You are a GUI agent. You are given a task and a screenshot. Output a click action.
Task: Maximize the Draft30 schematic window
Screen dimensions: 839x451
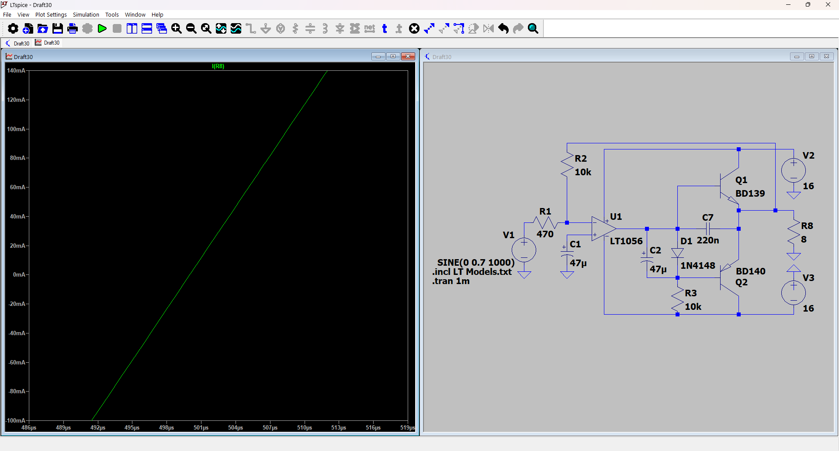[812, 56]
